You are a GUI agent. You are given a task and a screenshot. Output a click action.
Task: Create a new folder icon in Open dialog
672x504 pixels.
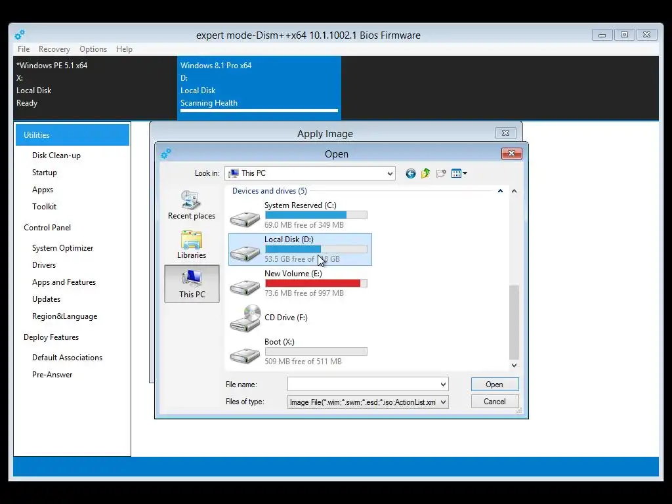441,173
